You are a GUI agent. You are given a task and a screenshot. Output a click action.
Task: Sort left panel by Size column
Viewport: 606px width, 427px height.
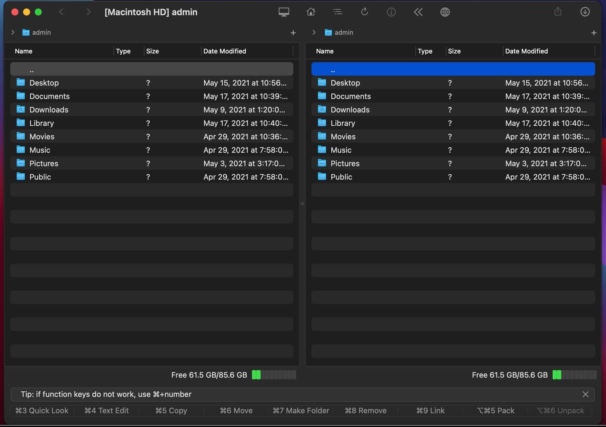point(152,51)
